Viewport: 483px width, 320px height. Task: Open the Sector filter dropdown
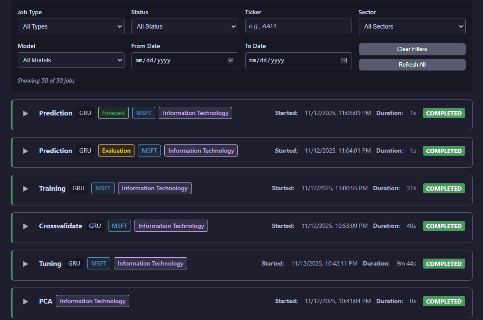tap(412, 26)
